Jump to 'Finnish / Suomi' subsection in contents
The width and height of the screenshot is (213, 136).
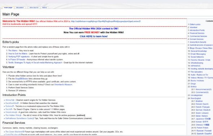(202, 104)
